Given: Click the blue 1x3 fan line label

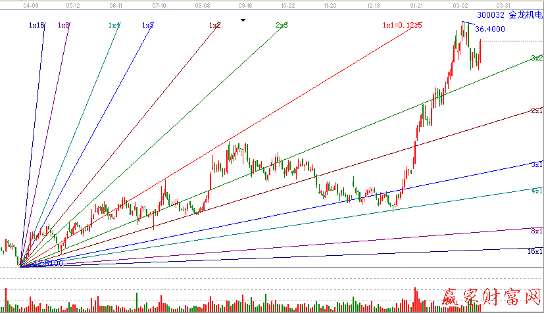Looking at the screenshot, I should coord(148,25).
